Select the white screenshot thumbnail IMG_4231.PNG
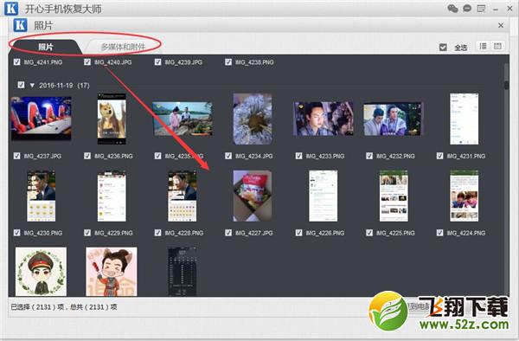 click(464, 119)
